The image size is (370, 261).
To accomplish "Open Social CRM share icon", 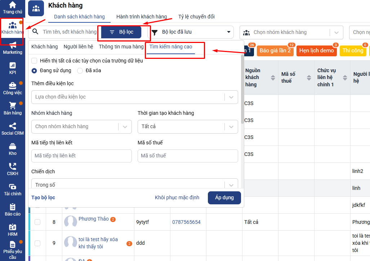I will [x=13, y=129].
